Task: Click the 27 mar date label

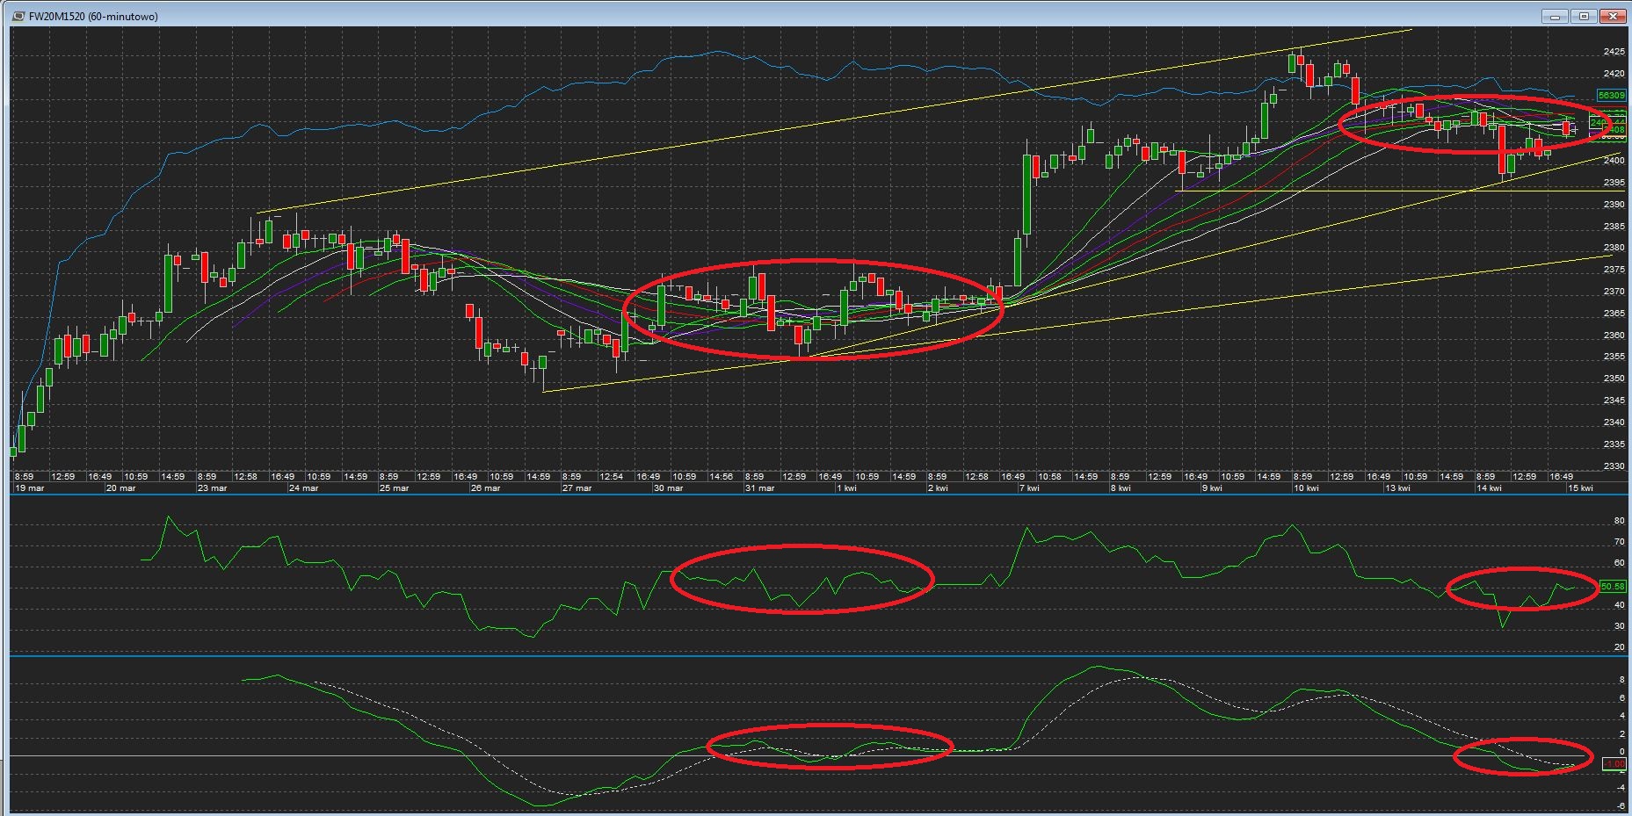Action: point(577,488)
